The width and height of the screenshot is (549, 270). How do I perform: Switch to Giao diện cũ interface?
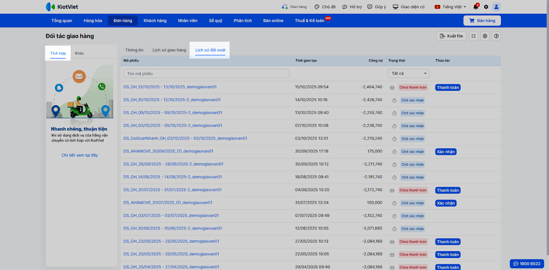click(409, 7)
